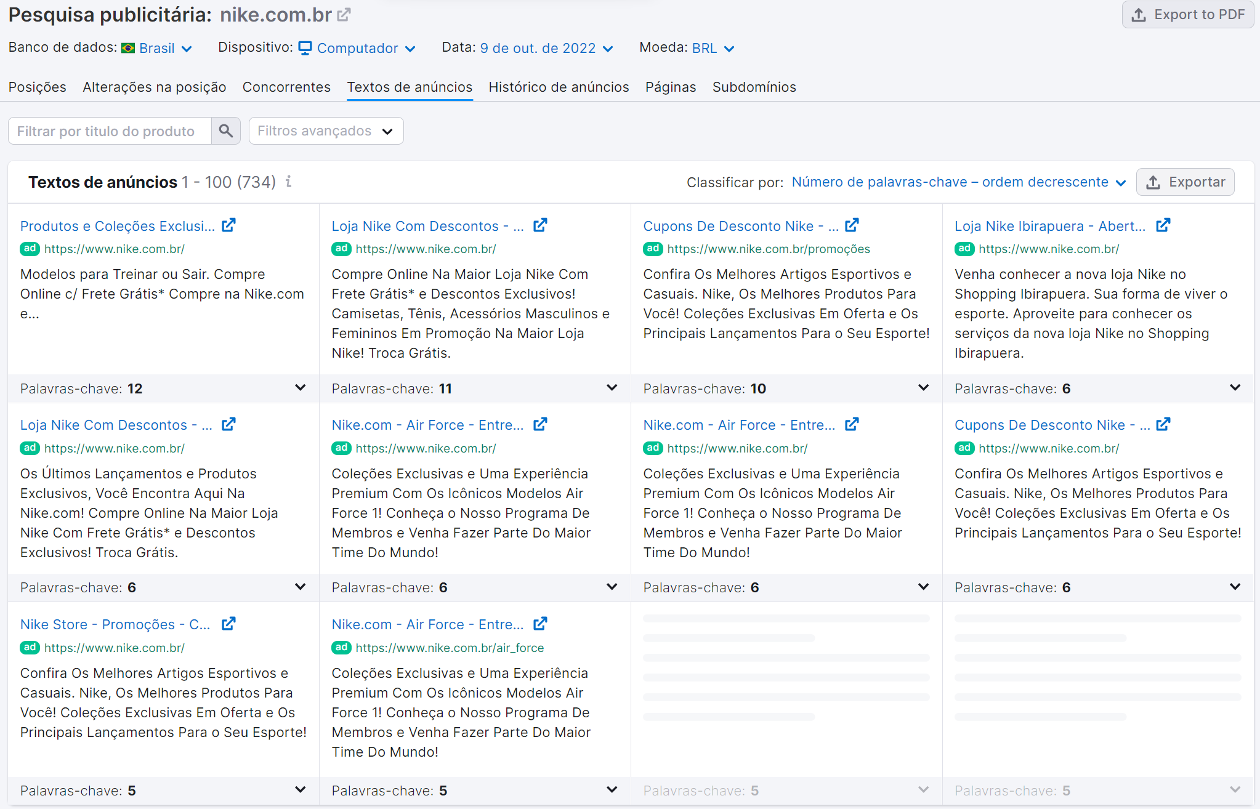Open external link icon for Nike Store - Promoções ad
This screenshot has height=809, width=1260.
tap(228, 624)
